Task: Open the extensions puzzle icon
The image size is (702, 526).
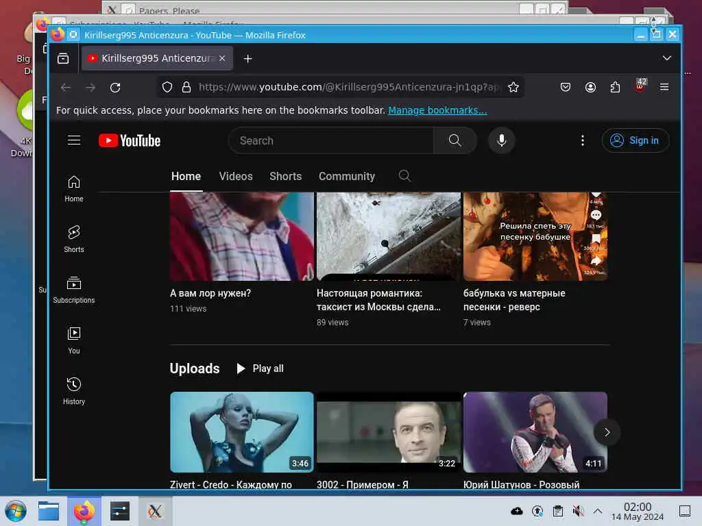Action: point(615,87)
